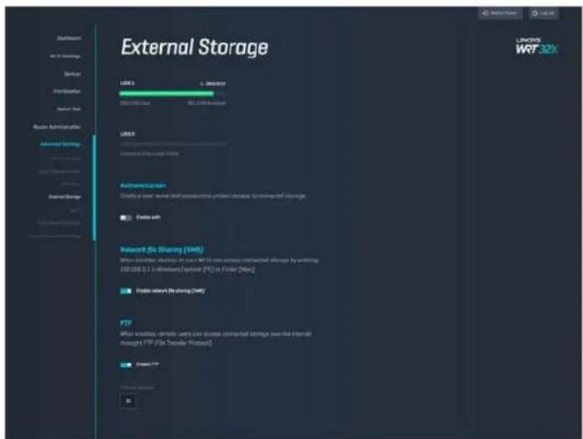Toggle Enable network file sharing (SMB)
The image size is (583, 439).
(x=125, y=291)
